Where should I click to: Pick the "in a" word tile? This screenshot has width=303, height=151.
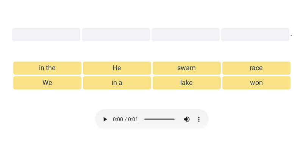click(x=117, y=83)
